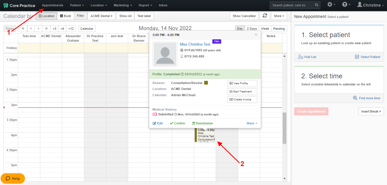Expand the Location menu
Screen dimensions: 387x185
[99, 5]
